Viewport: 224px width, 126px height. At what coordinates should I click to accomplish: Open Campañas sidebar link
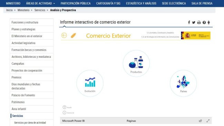(32, 63)
